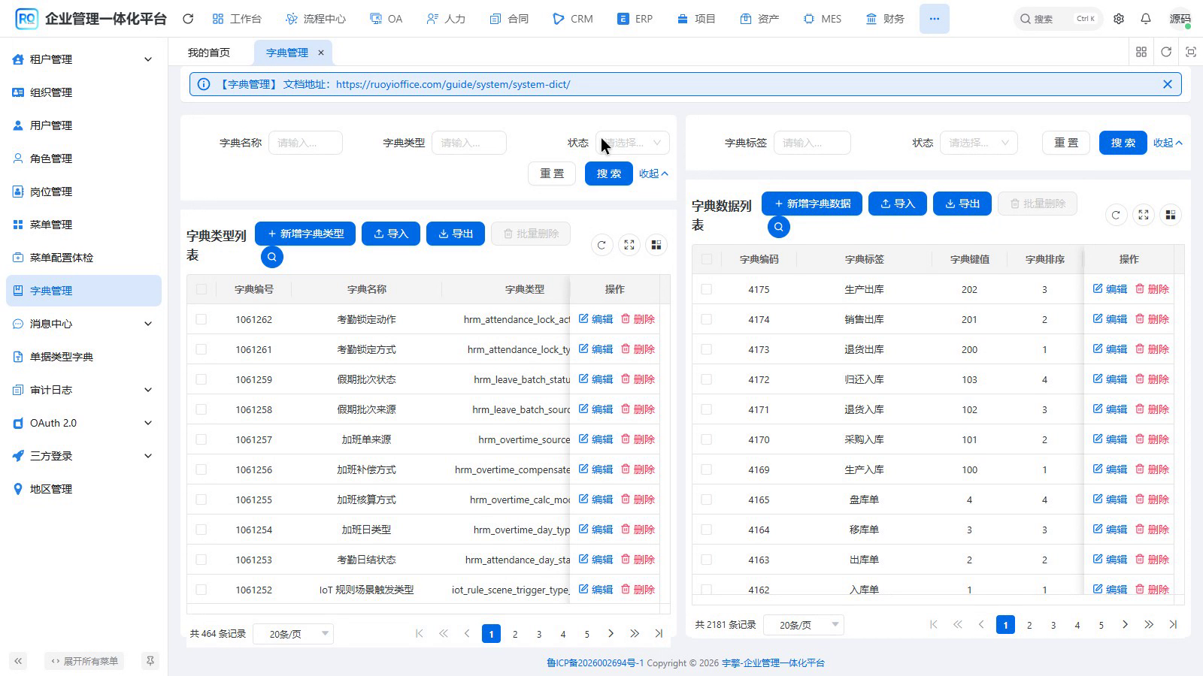Click round search icon under 新增字典类型
The height and width of the screenshot is (676, 1203).
pyautogui.click(x=272, y=257)
